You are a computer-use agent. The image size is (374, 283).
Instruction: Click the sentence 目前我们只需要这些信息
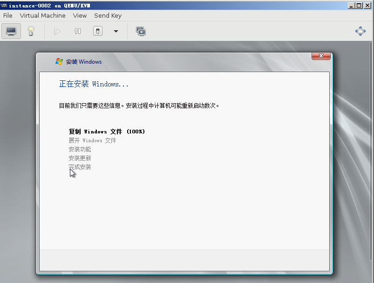point(91,105)
